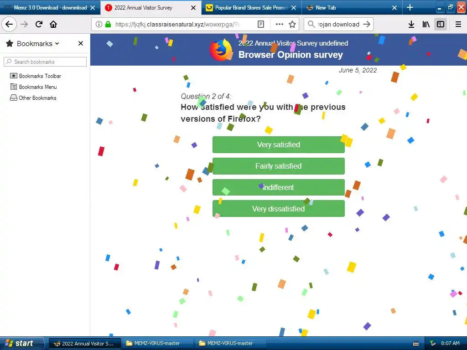Screen dimensions: 467x350
Task: Click the Search bookmarks field
Action: pyautogui.click(x=45, y=62)
